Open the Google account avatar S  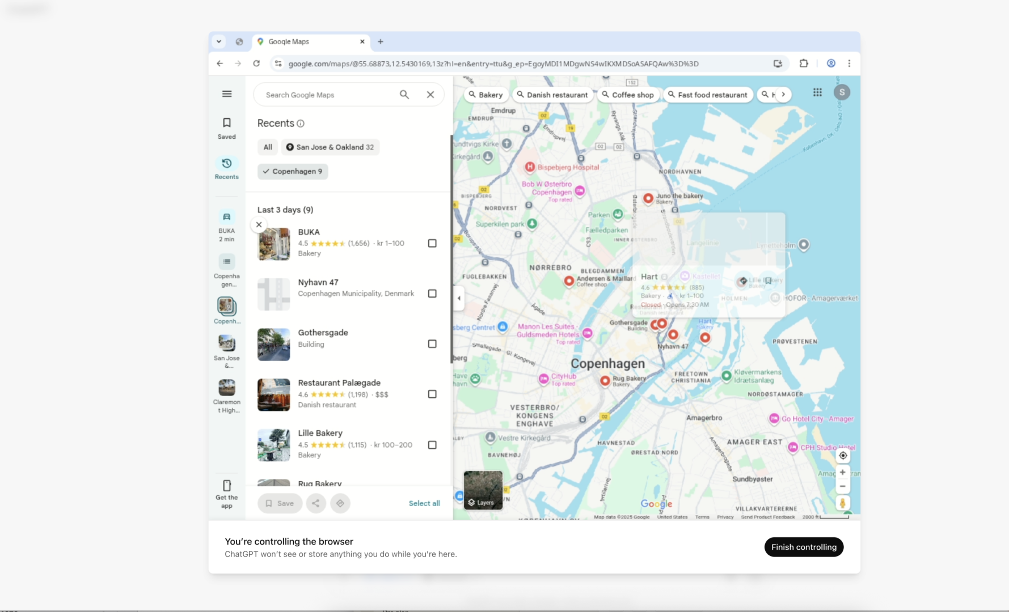point(842,92)
